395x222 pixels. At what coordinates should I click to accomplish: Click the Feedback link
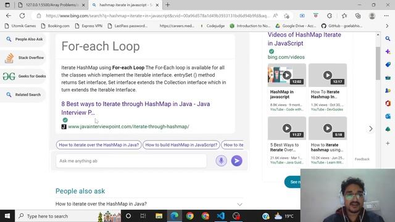tap(362, 159)
